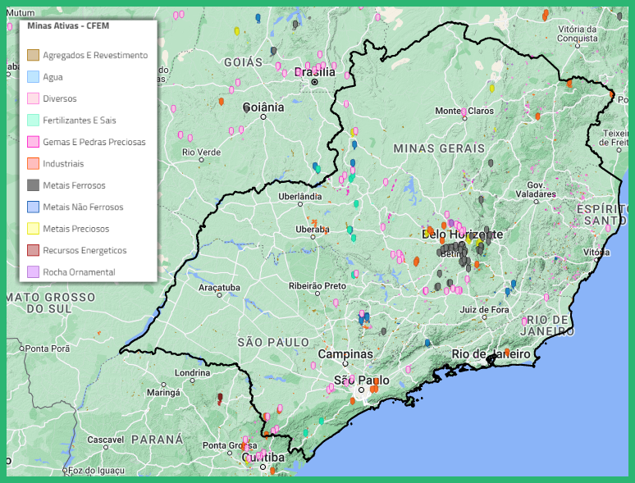This screenshot has width=635, height=483.
Task: Click the Ribeirão Preto city label
Action: coord(317,285)
